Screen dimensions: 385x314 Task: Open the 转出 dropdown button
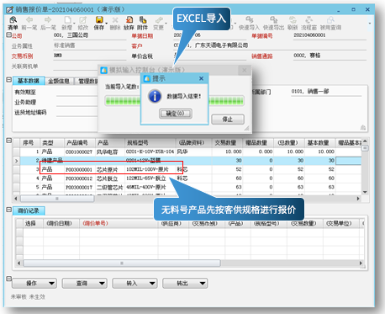(x=185, y=284)
